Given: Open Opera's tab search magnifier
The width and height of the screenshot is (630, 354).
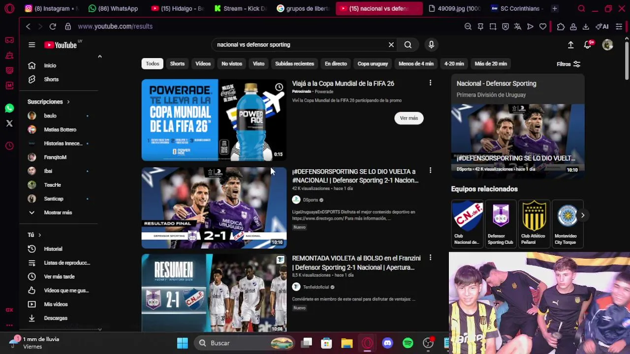Looking at the screenshot, I should pos(581,8).
